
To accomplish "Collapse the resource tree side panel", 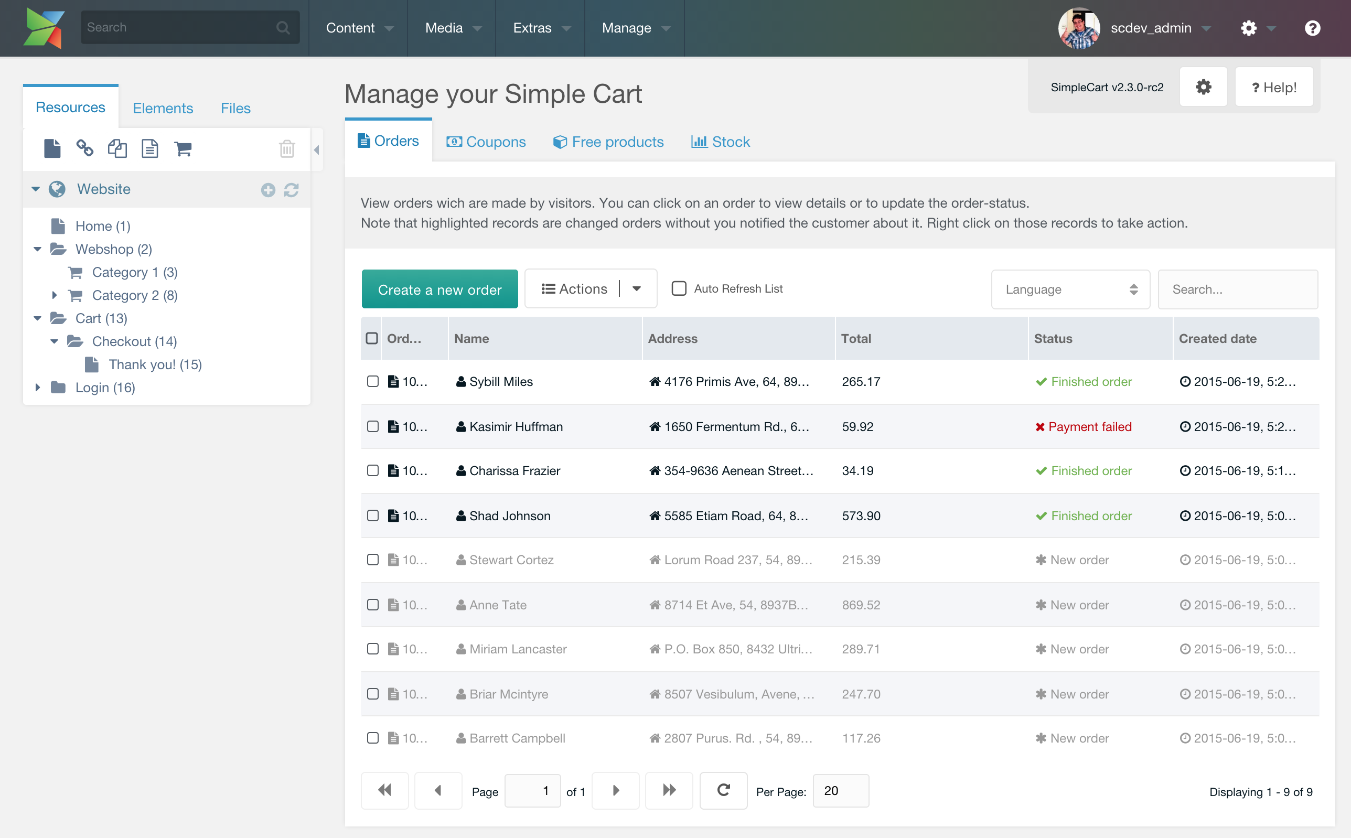I will [316, 149].
